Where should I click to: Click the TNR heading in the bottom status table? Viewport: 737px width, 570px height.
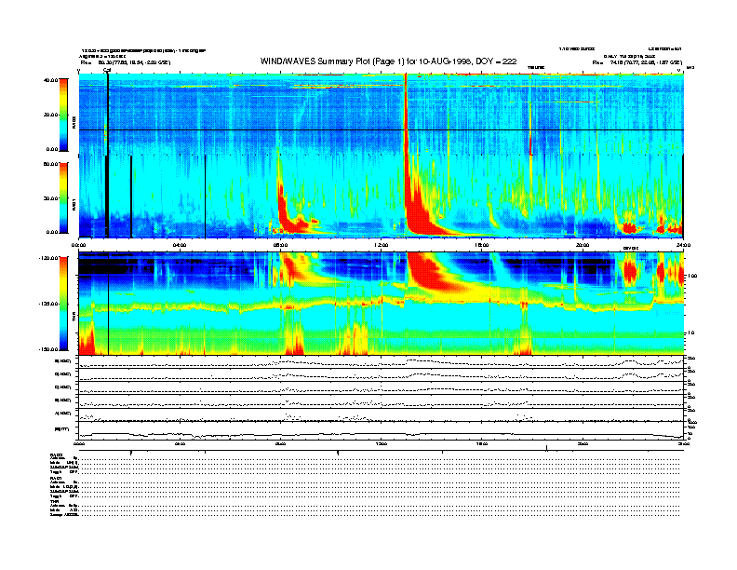click(x=54, y=502)
